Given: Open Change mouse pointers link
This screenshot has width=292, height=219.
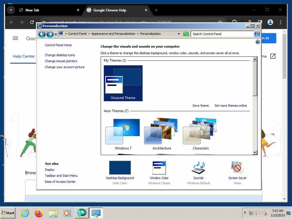Looking at the screenshot, I should (61, 61).
